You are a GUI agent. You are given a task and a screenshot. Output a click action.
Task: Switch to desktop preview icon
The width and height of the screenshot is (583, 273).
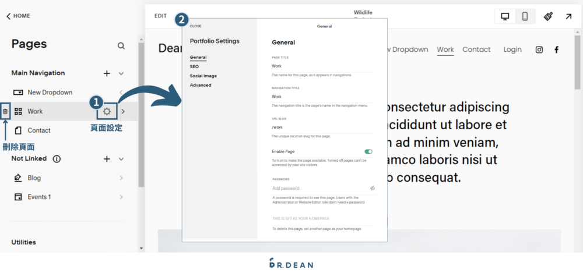(x=505, y=16)
